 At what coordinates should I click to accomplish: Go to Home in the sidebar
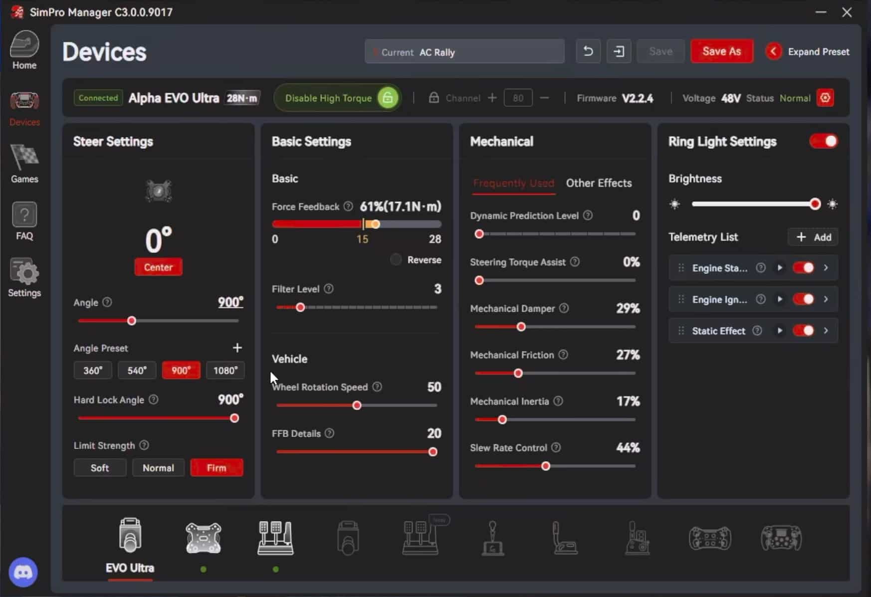click(x=24, y=51)
